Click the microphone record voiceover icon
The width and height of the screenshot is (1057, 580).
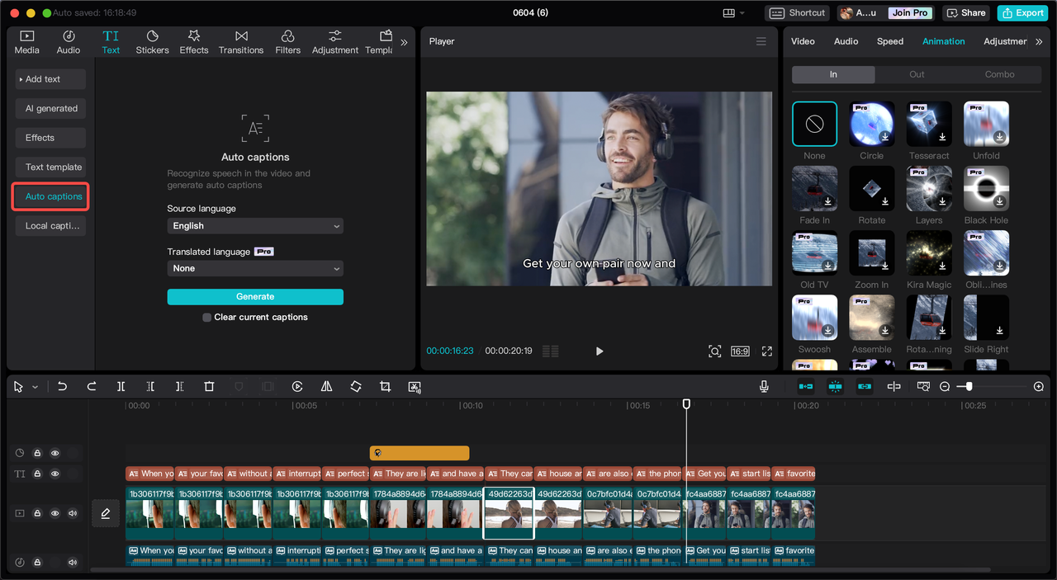765,386
